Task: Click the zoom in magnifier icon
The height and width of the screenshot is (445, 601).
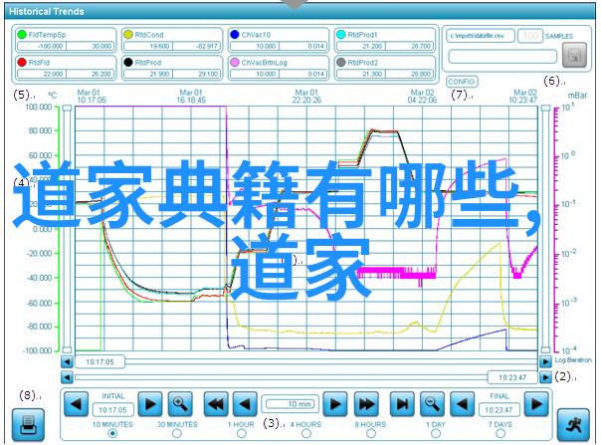Action: tap(179, 403)
